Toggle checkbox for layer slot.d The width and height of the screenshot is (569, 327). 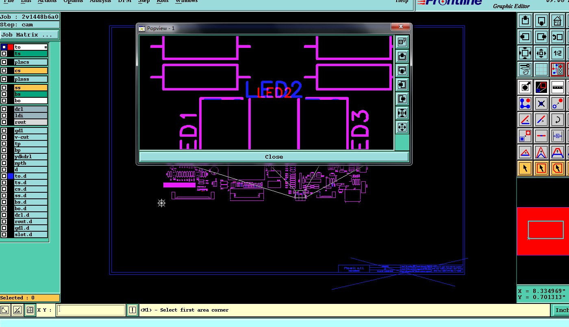click(4, 234)
